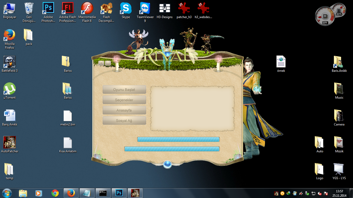This screenshot has height=198, width=353.
Task: Select the Skype desktop shortcut
Action: (x=126, y=11)
